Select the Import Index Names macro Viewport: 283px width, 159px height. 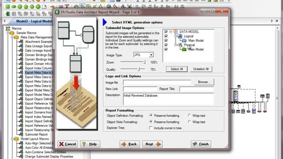tap(38, 117)
